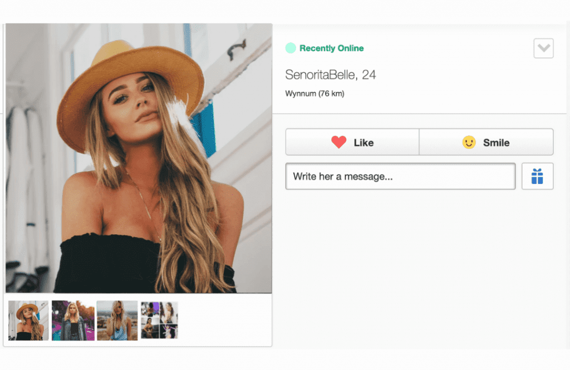Click the Wynnum (76 km) location text
This screenshot has width=570, height=370.
tap(315, 94)
